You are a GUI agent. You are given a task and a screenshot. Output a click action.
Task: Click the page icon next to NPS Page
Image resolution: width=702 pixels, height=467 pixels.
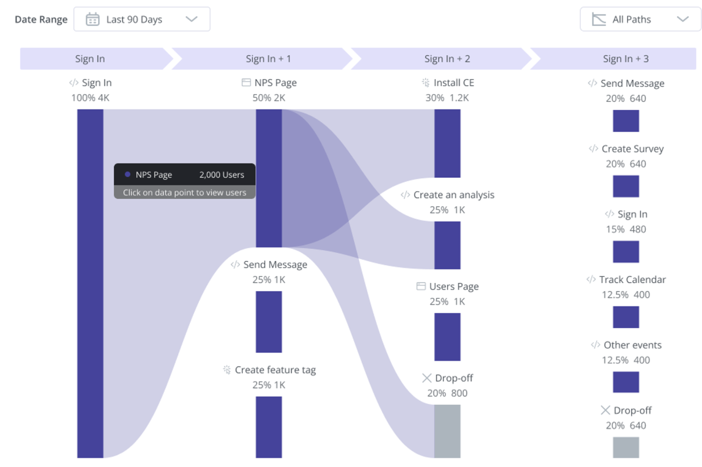pyautogui.click(x=246, y=82)
